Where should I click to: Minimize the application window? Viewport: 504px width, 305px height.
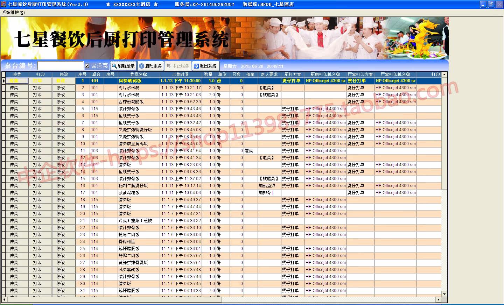484,4
